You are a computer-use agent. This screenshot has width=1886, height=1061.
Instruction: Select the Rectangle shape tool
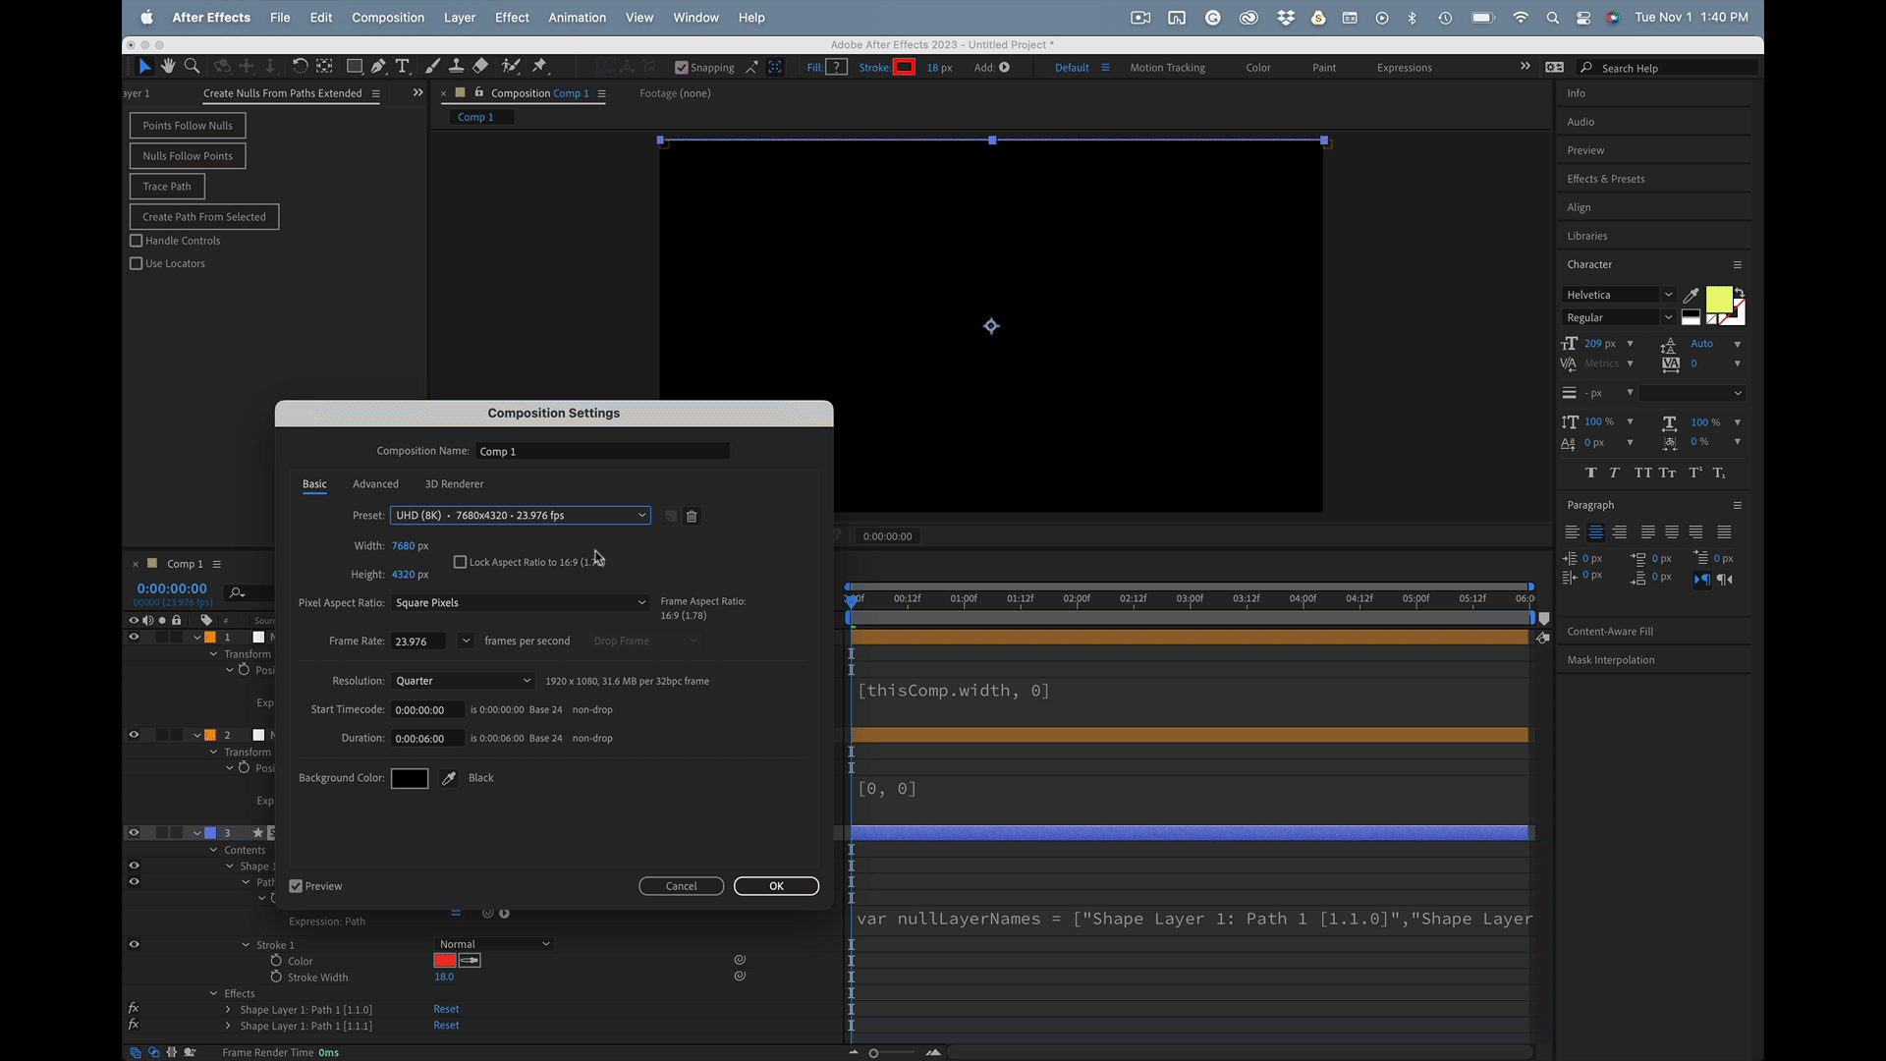pyautogui.click(x=354, y=66)
